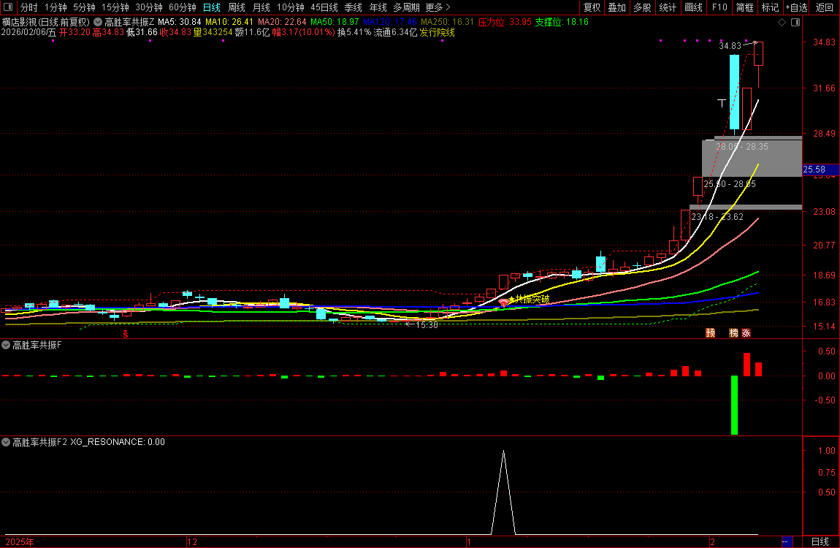The width and height of the screenshot is (840, 548).
Task: Click the red S marker below candles
Action: [x=126, y=334]
